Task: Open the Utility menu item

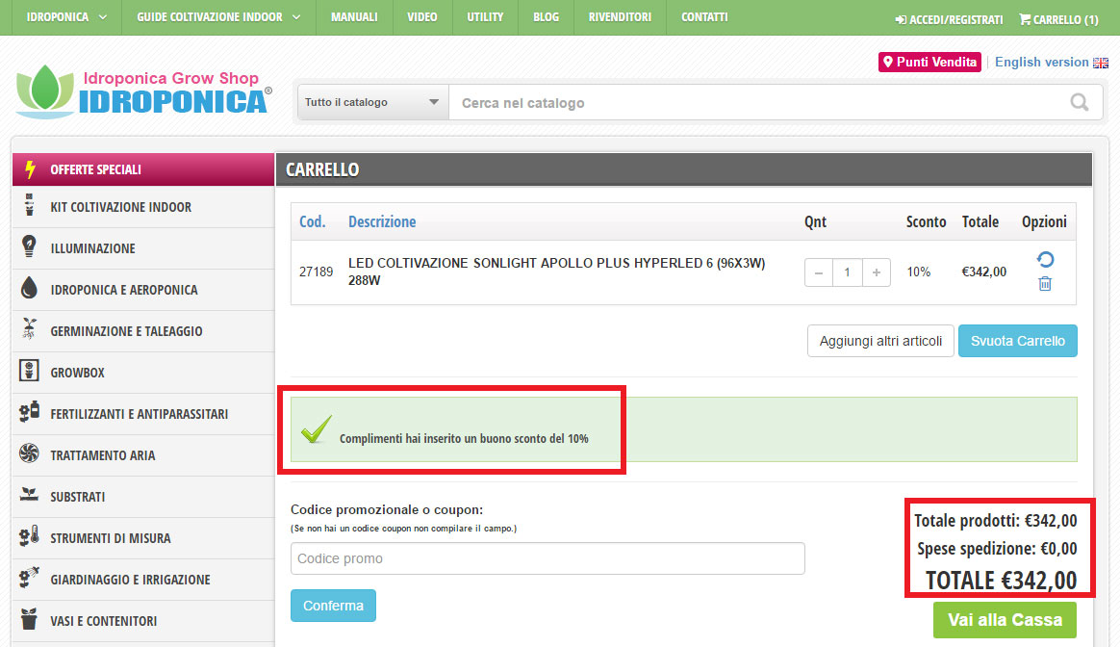Action: (485, 17)
